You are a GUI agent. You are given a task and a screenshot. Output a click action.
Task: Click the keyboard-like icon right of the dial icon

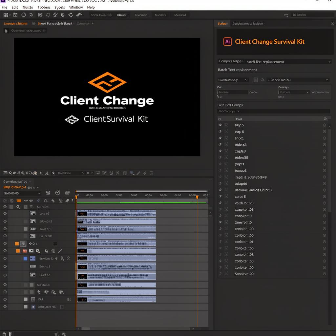pyautogui.click(x=68, y=193)
